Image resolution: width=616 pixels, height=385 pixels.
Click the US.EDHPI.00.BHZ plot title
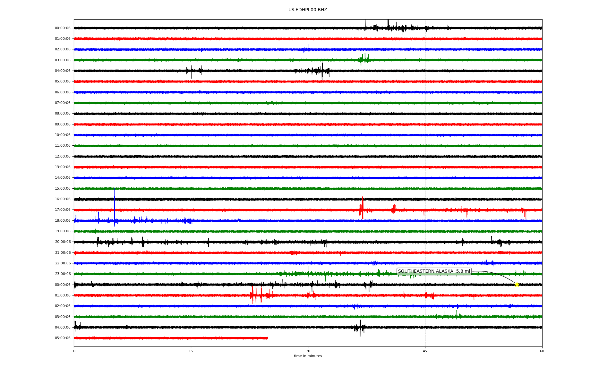pyautogui.click(x=307, y=10)
